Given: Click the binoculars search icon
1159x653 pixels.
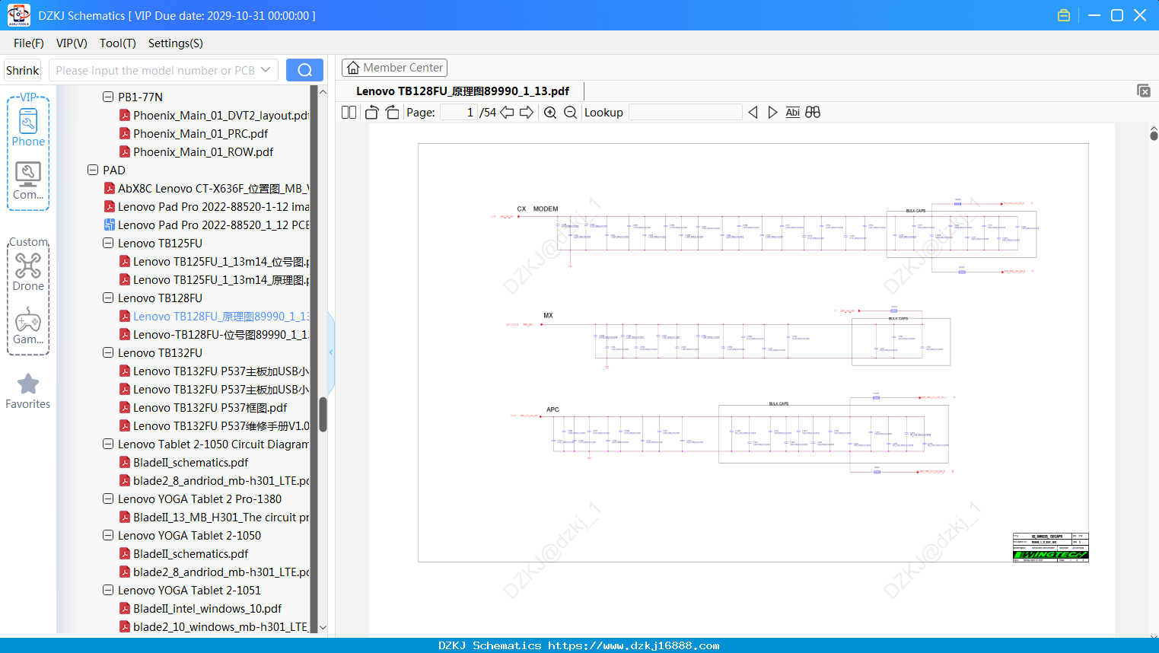Looking at the screenshot, I should [x=813, y=113].
